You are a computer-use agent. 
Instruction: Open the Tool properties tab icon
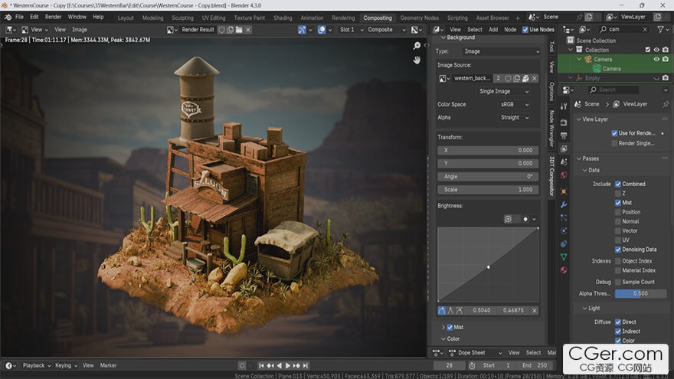click(x=564, y=106)
